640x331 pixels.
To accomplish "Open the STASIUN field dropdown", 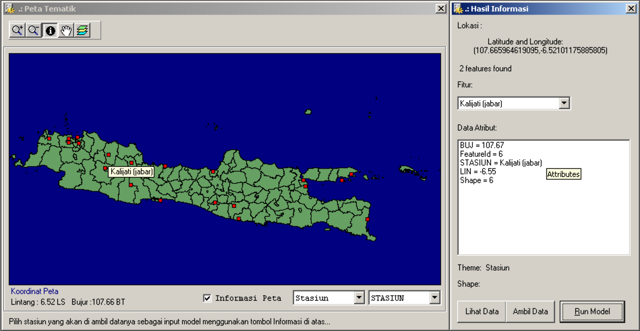I will point(435,298).
